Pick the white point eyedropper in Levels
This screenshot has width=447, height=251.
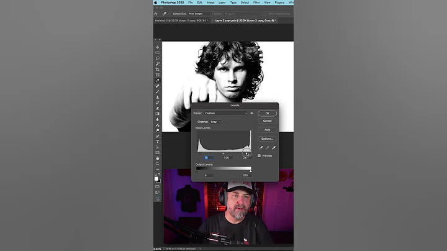[x=274, y=148]
